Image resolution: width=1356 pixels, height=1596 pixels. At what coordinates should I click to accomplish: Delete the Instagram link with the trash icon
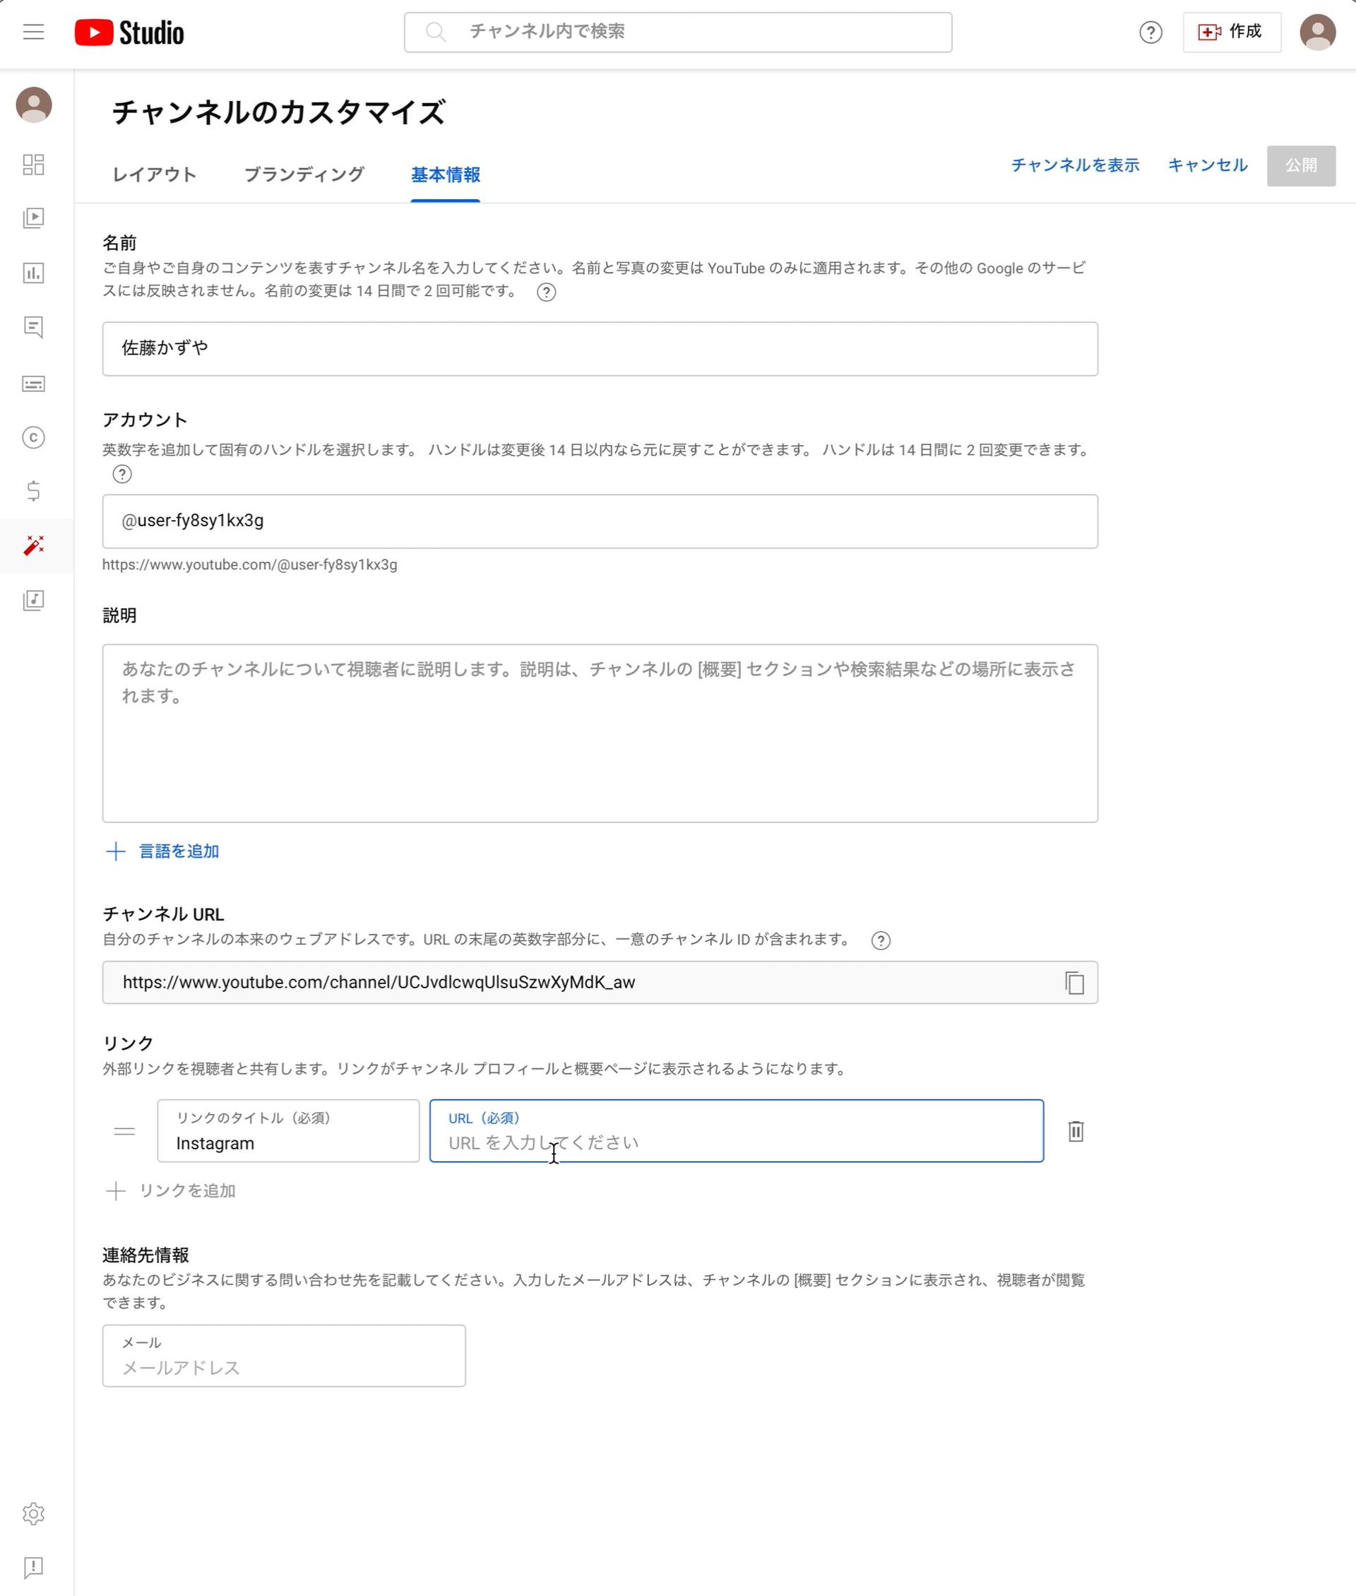pyautogui.click(x=1076, y=1132)
